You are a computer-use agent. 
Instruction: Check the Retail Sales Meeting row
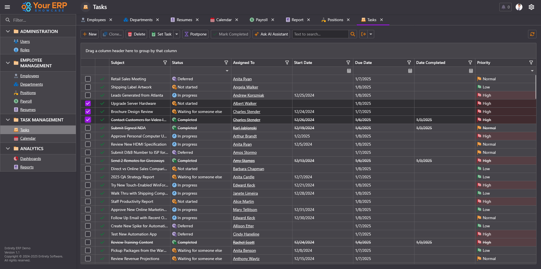tap(88, 79)
